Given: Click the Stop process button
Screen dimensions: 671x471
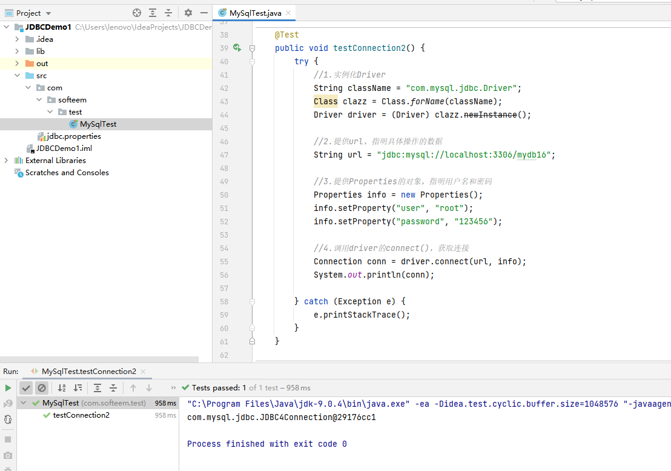Looking at the screenshot, I should [x=8, y=439].
